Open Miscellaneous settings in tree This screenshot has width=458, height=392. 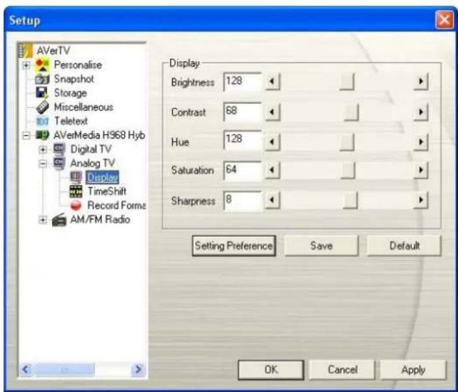(x=83, y=107)
